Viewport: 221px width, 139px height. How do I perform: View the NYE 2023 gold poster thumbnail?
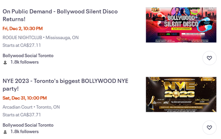tap(181, 95)
